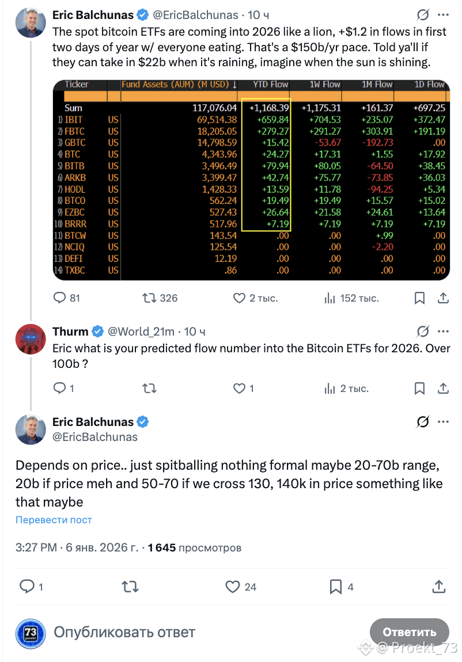Open more options on Thurm's reply
Screen dimensions: 462x662
[443, 332]
